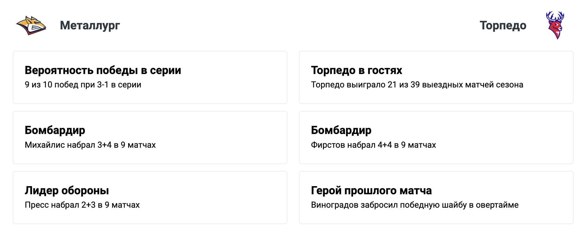This screenshot has height=233, width=587.
Task: Open the Металлург team name link
Action: 90,25
